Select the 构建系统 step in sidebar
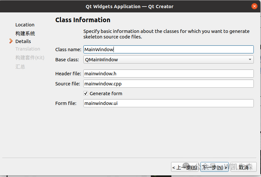The width and height of the screenshot is (261, 177). pyautogui.click(x=25, y=34)
